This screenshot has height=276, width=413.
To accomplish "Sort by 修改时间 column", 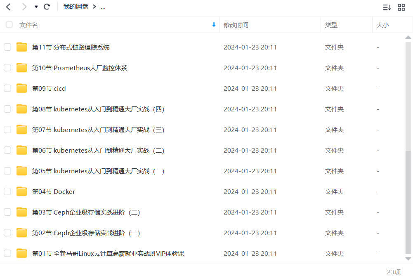I will 236,25.
